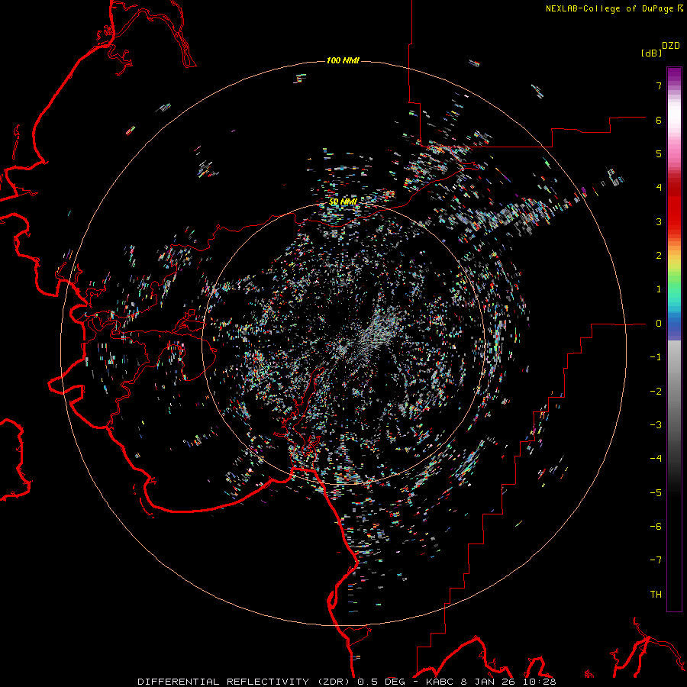Viewport: 687px width, 687px height.
Task: Click the KABC radar site identifier
Action: coord(440,682)
